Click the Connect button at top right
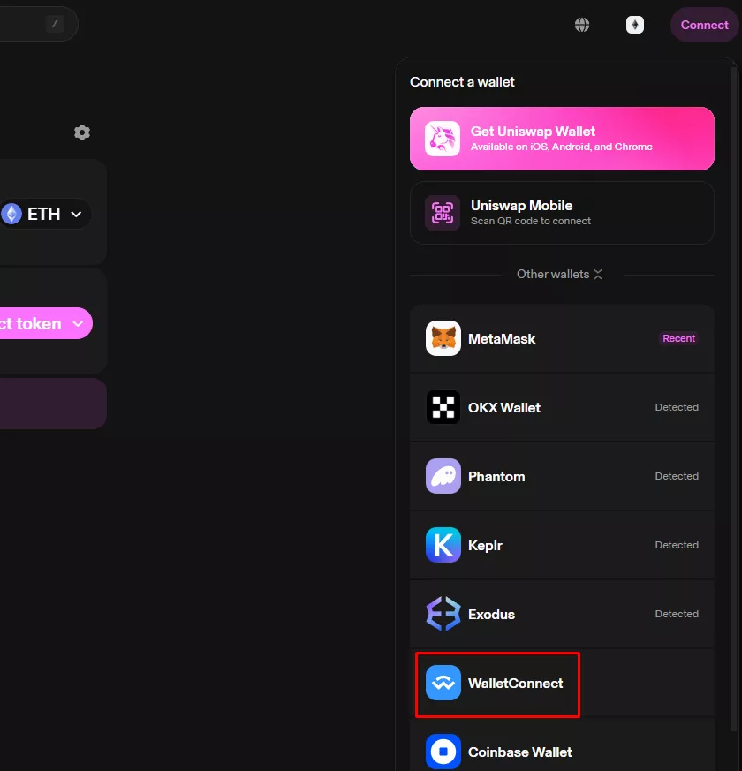The image size is (742, 771). click(704, 25)
